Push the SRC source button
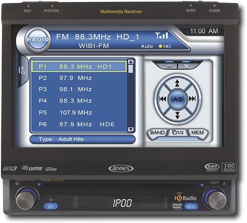Viewport: 247px width, 223px height. click(x=50, y=207)
